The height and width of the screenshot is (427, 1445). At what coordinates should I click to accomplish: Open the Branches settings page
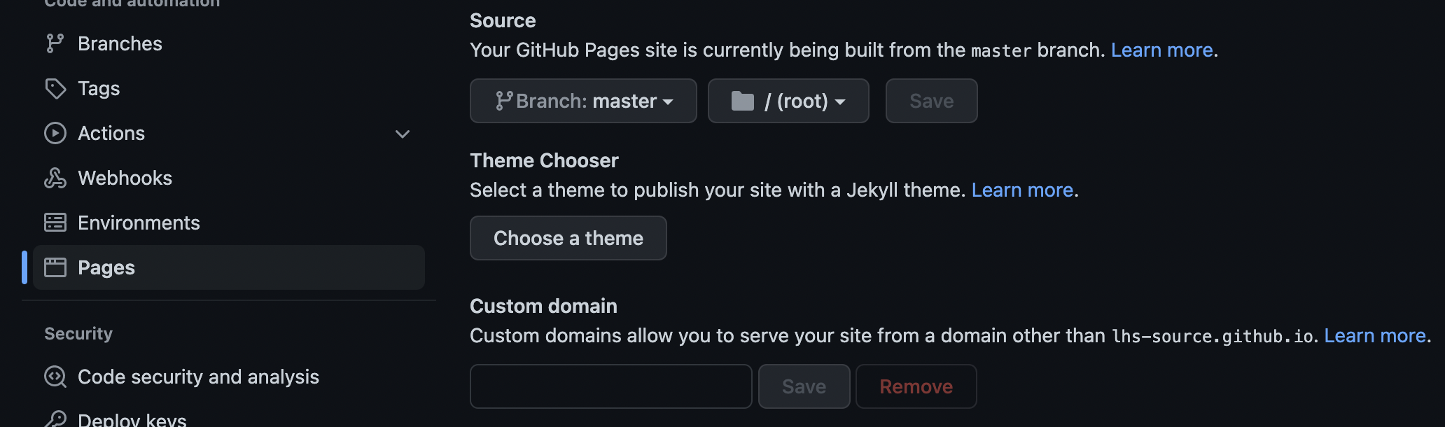tap(120, 43)
